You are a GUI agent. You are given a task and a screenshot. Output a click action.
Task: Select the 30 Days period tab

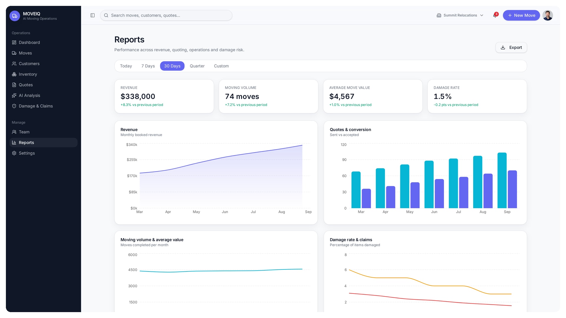(x=172, y=66)
